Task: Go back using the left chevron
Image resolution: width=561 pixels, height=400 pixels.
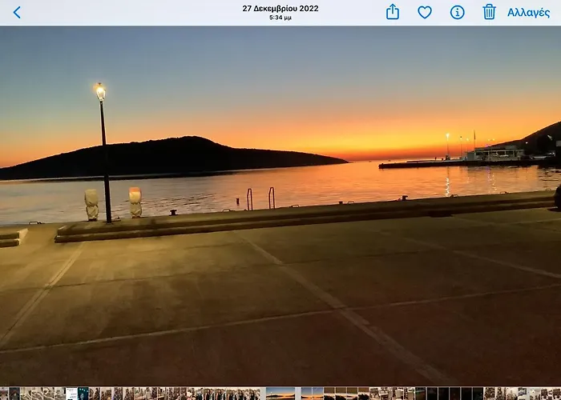Action: coord(17,12)
